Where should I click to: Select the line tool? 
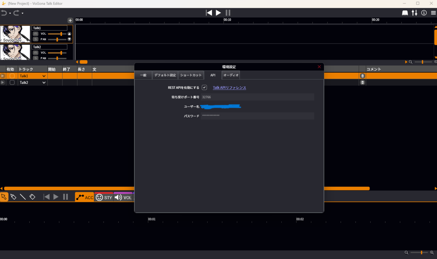coord(23,197)
